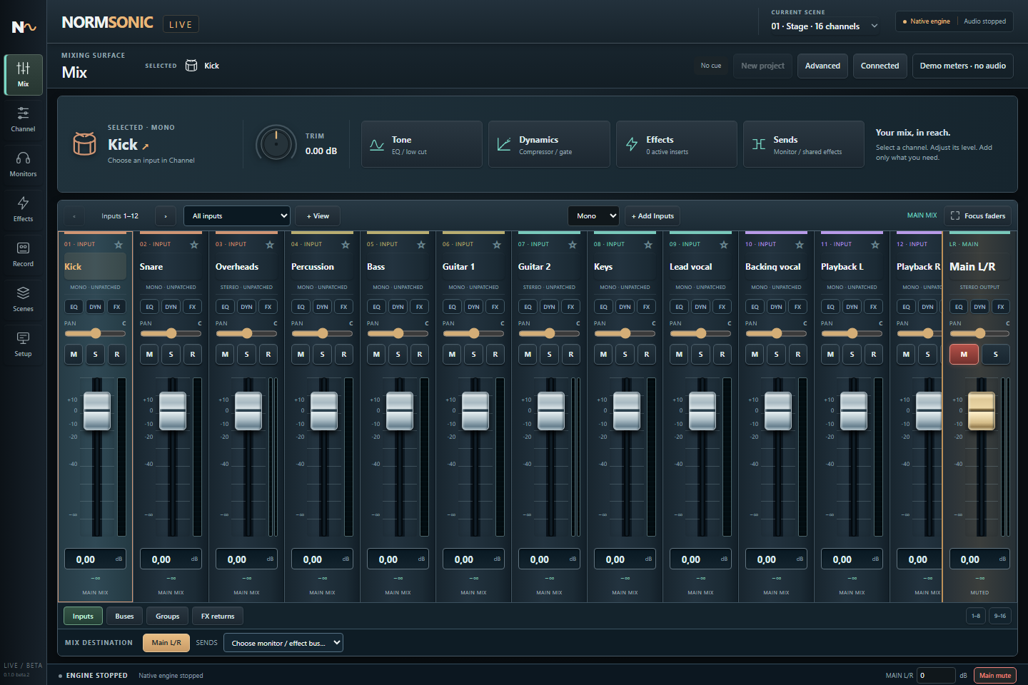Open the Dynamics compressor / gate card
1028x685 pixels.
point(549,144)
